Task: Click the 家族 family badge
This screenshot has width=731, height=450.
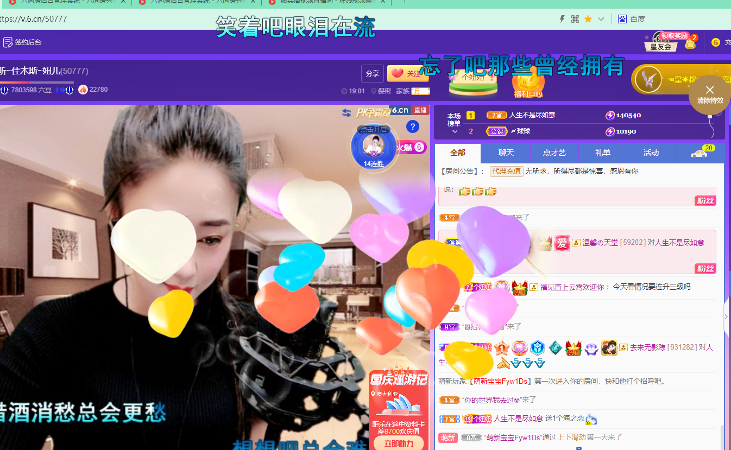Action: [420, 91]
